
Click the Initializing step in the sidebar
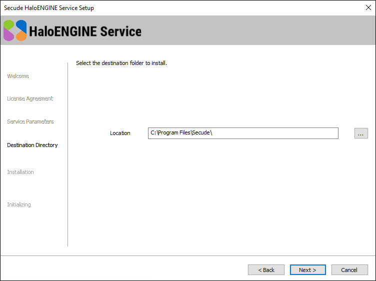[x=19, y=204]
